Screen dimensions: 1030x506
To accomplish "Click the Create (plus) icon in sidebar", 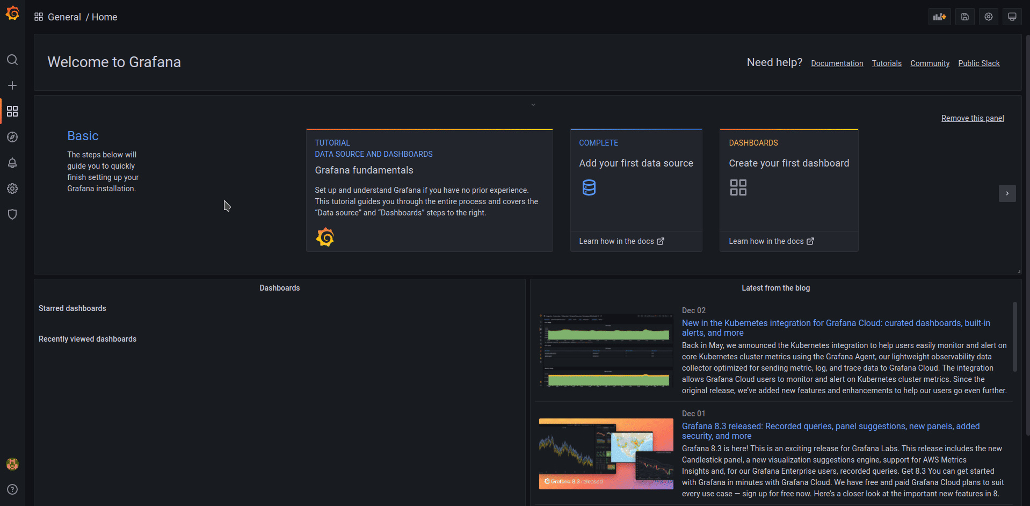I will point(12,85).
